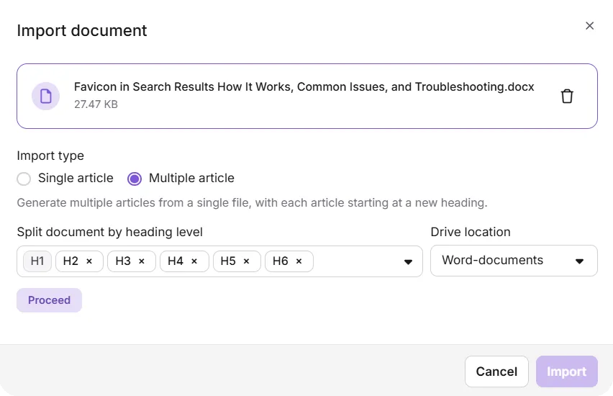
Task: Select the Single article radio button
Action: pyautogui.click(x=24, y=179)
